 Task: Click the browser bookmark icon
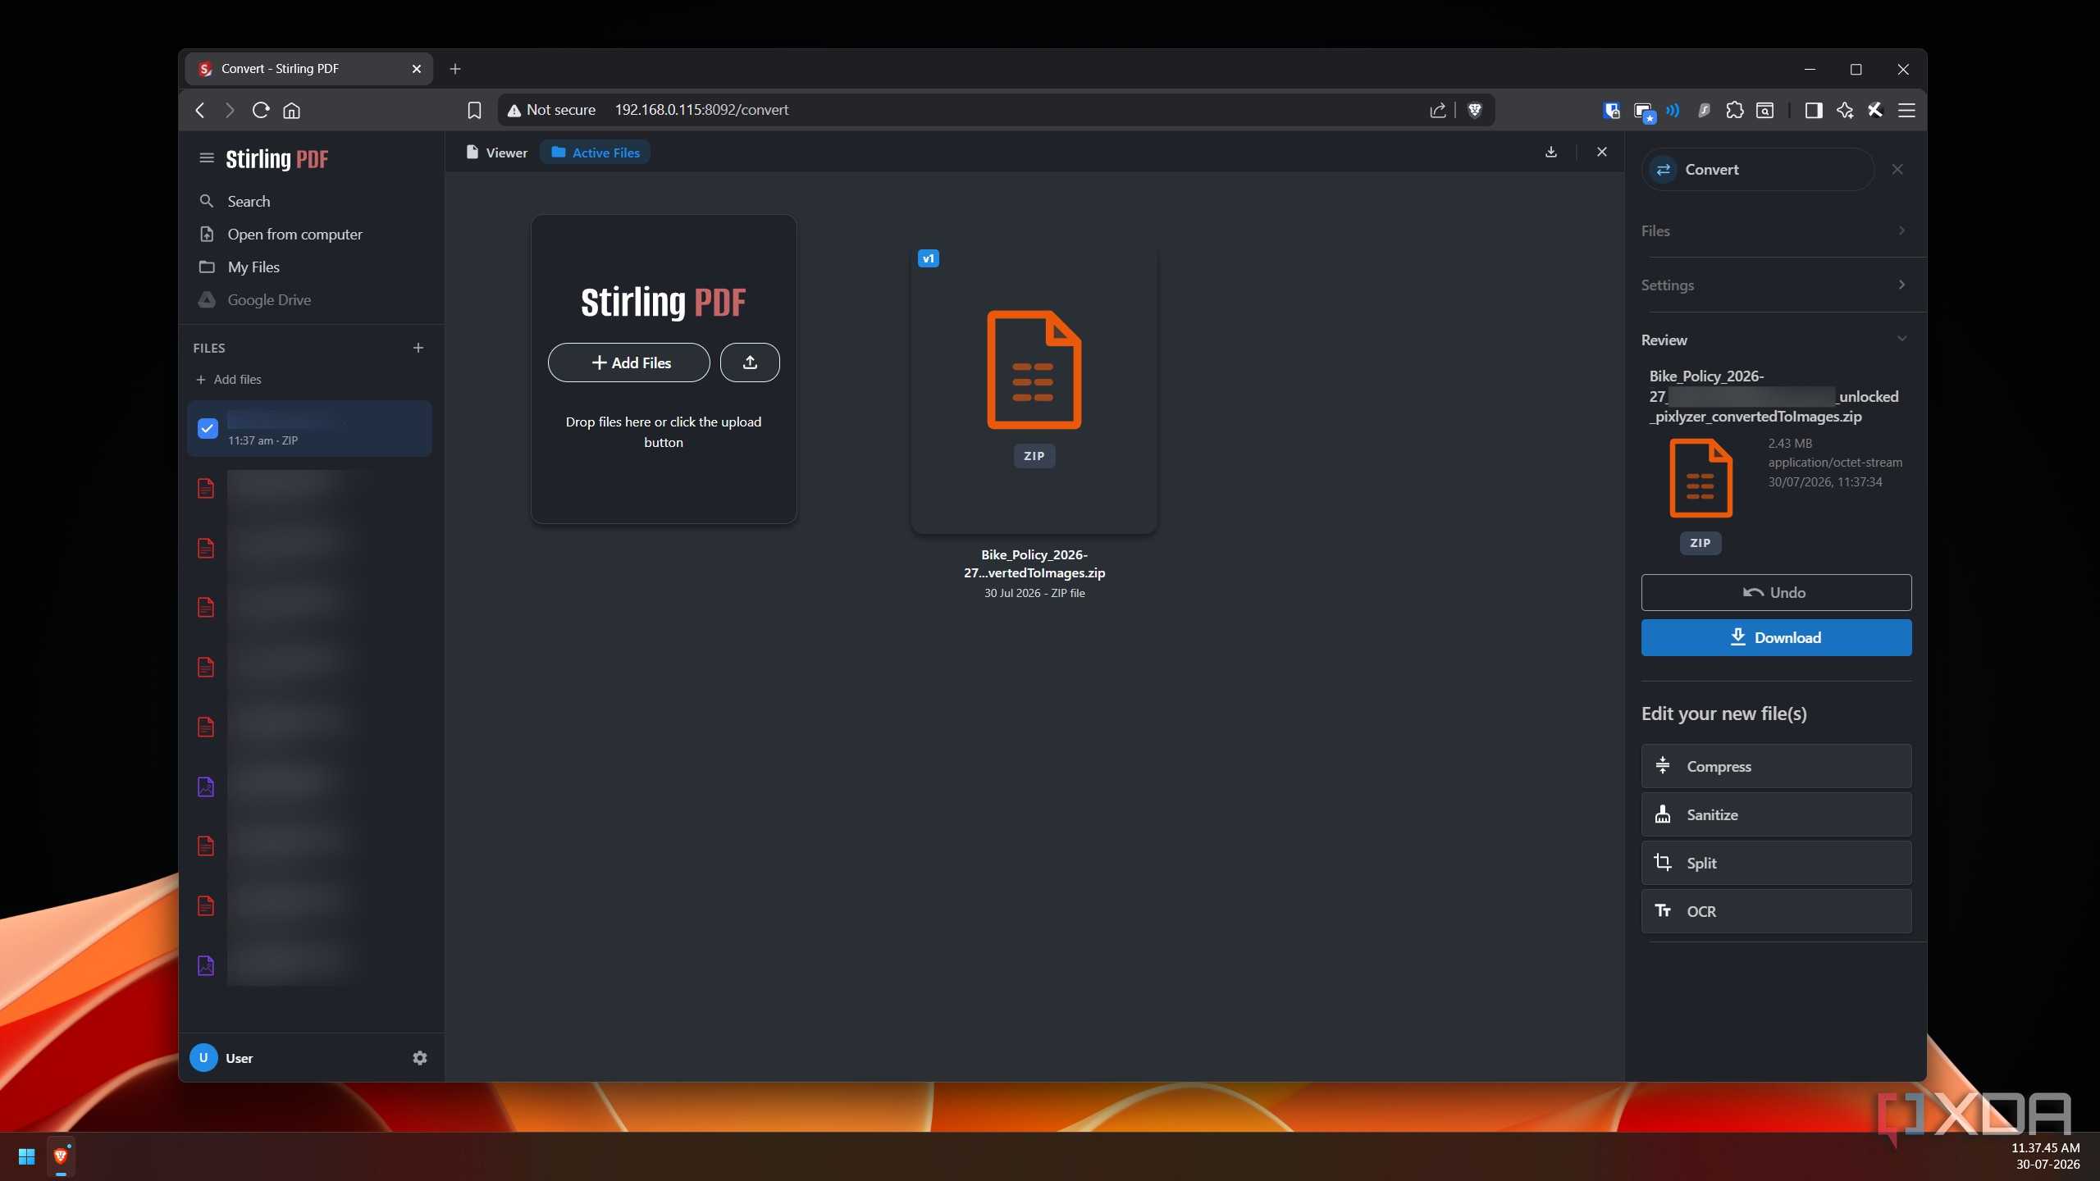(x=474, y=110)
